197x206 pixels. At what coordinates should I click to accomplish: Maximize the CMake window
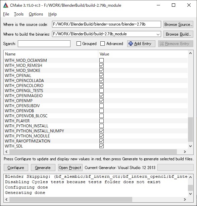click(174, 5)
